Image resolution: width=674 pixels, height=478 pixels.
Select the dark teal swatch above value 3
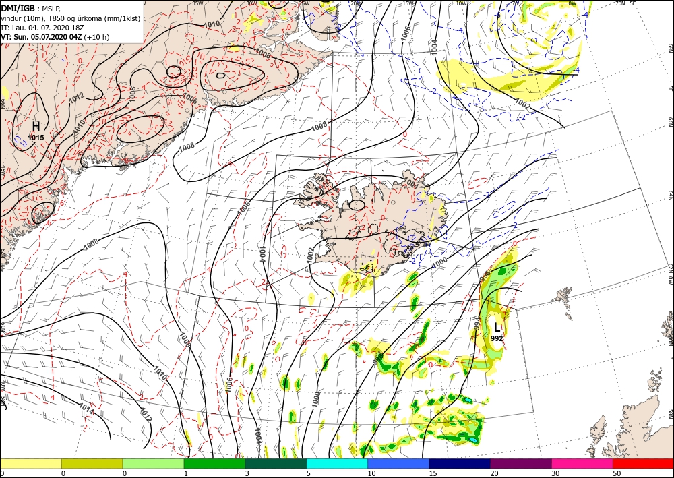tap(276, 463)
